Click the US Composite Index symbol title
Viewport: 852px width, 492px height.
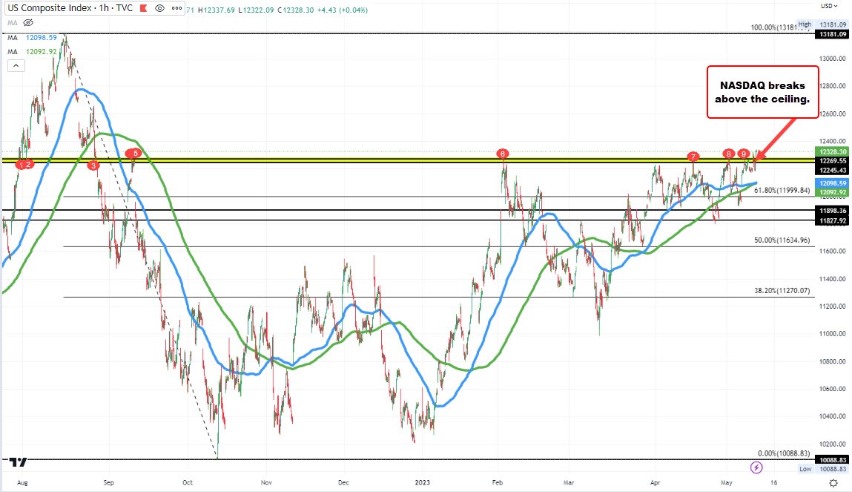70,8
